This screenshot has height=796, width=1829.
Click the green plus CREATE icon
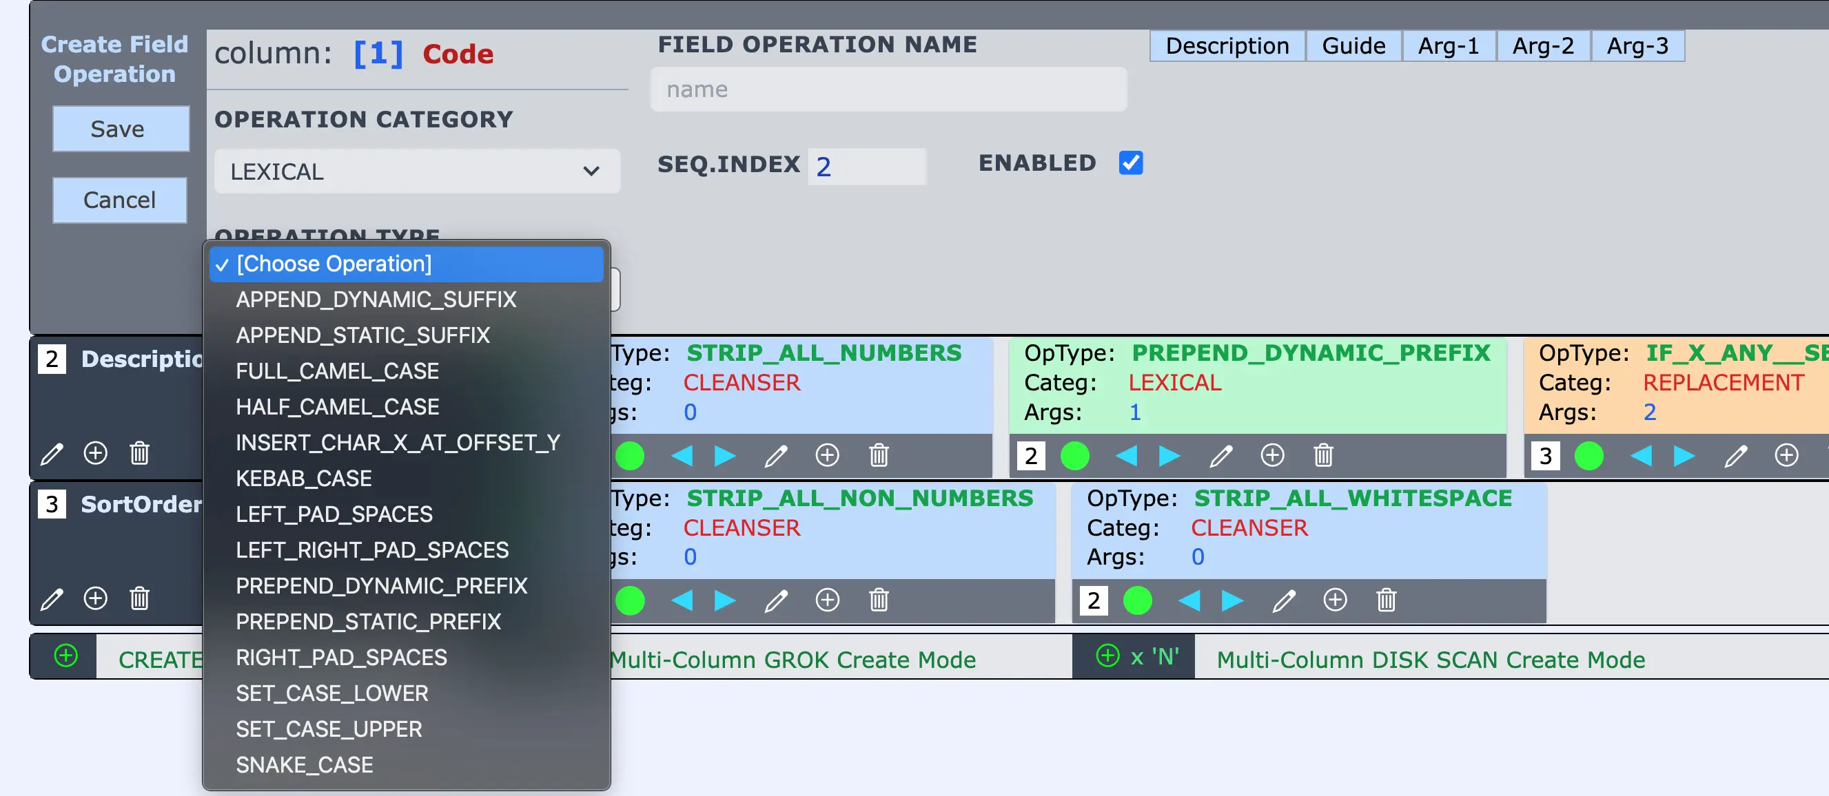point(66,656)
